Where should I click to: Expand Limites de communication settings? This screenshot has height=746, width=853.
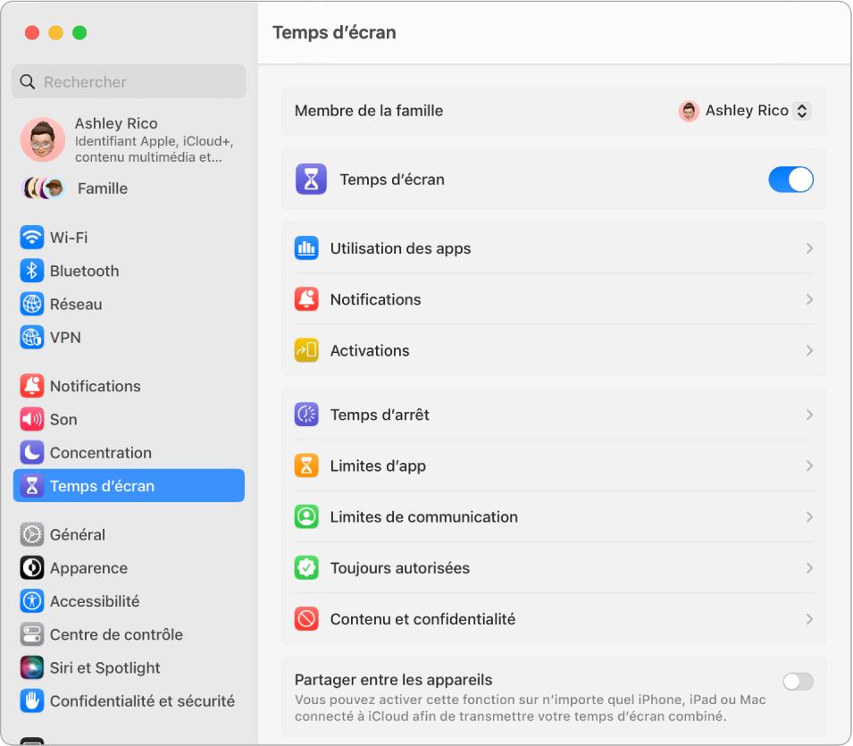pyautogui.click(x=809, y=516)
